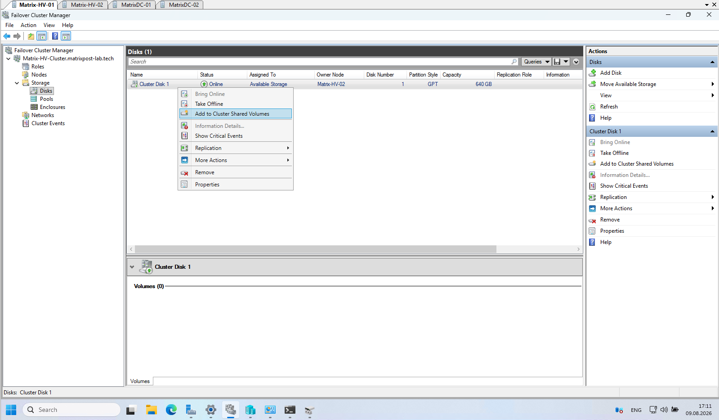Click the Up One Level folder icon
Image resolution: width=719 pixels, height=420 pixels.
click(x=31, y=36)
